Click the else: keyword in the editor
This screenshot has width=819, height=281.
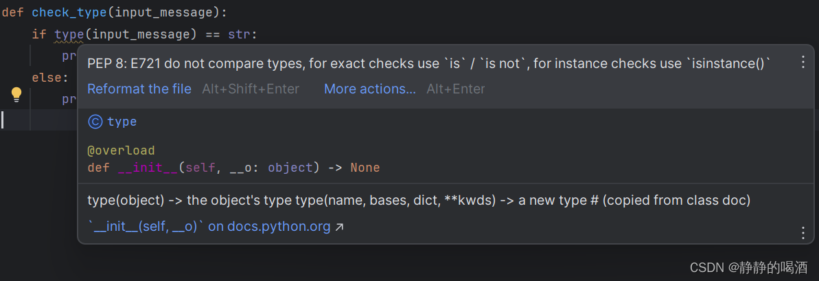[50, 78]
